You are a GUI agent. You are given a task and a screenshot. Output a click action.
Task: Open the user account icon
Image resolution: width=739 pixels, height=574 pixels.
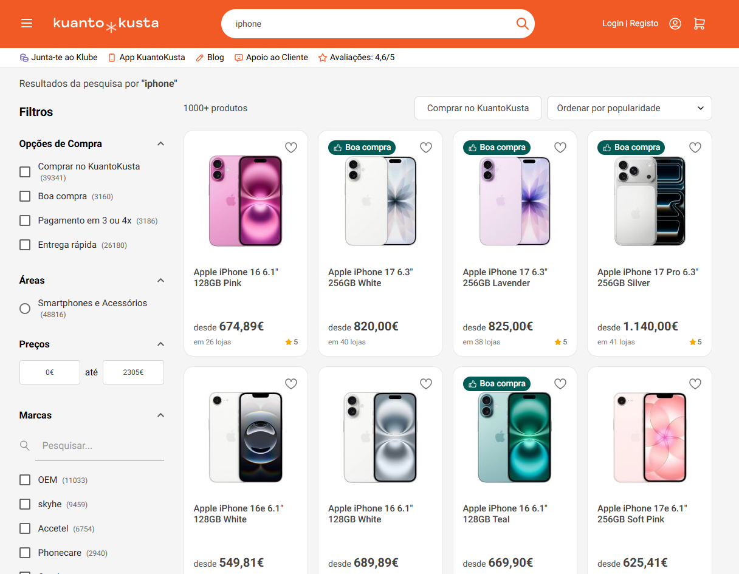[x=675, y=24]
